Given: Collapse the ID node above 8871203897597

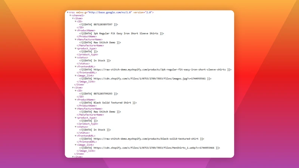Looking at the screenshot, I should tap(75, 22).
